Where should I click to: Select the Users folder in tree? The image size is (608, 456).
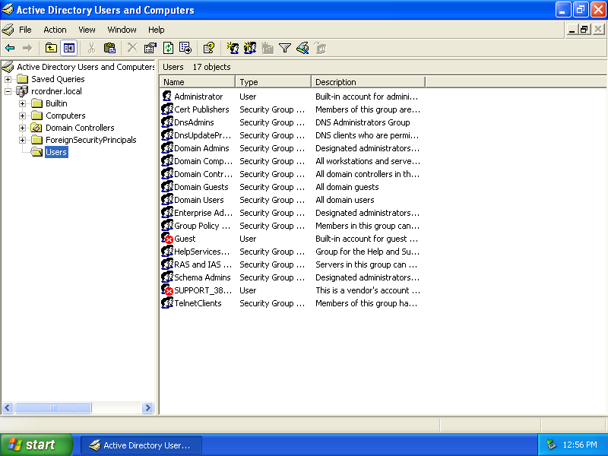(56, 152)
